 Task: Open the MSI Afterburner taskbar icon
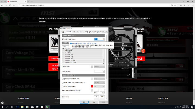coord(47,107)
